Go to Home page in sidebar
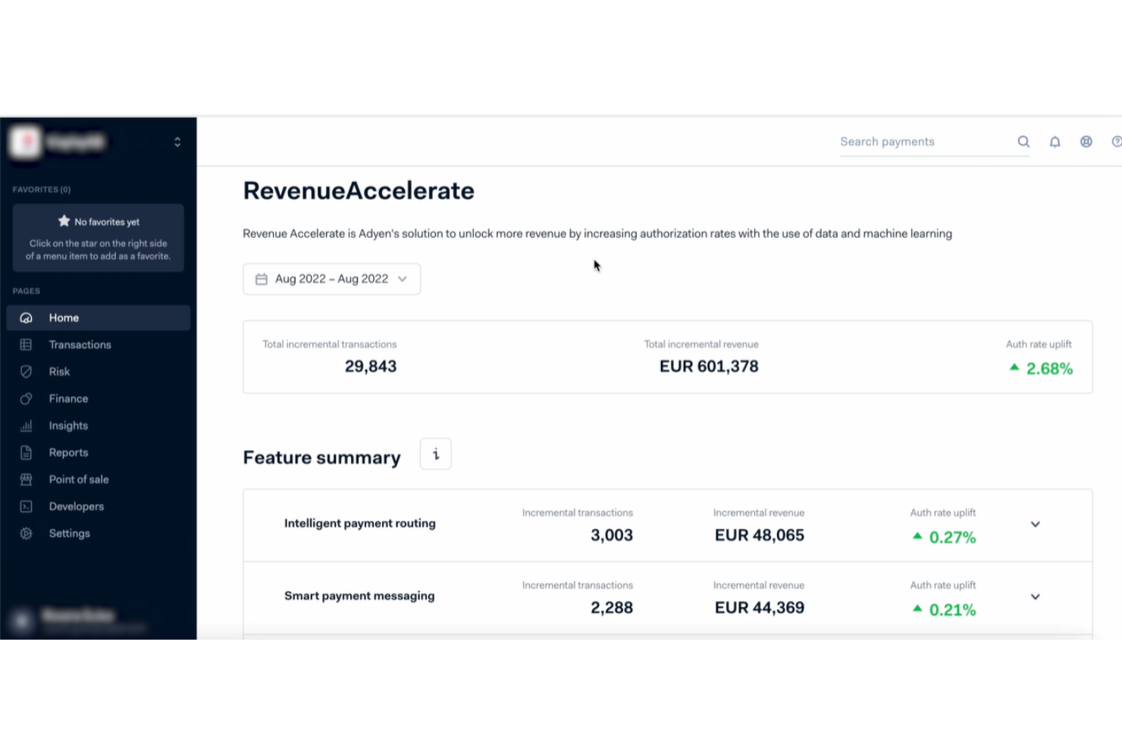The image size is (1122, 748). coord(99,318)
